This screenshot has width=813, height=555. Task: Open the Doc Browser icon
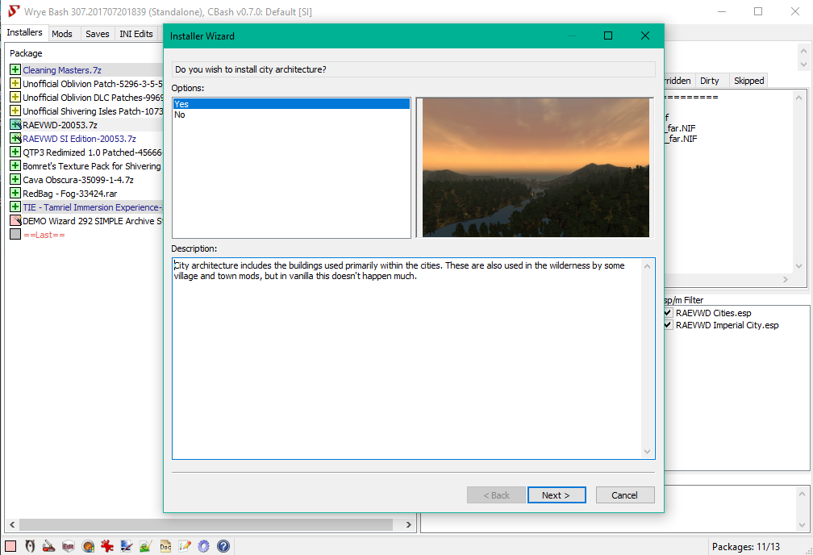(x=165, y=545)
